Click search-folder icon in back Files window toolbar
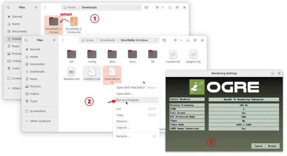 pos(146,7)
